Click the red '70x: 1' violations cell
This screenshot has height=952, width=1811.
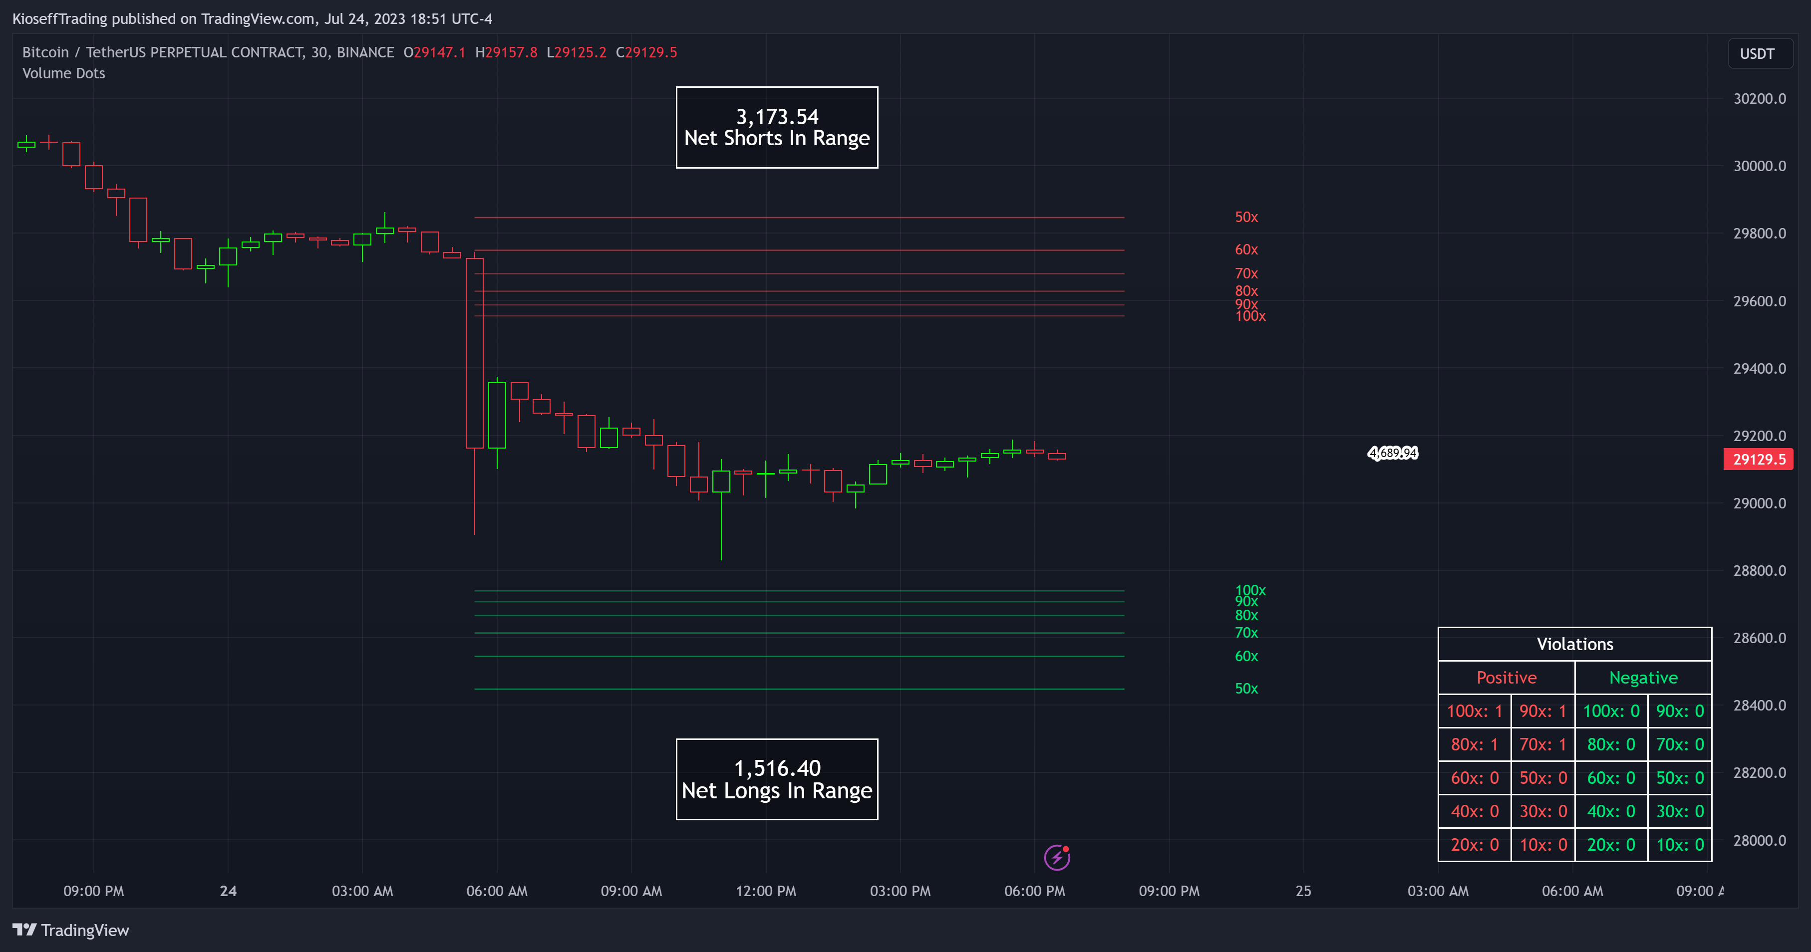[x=1542, y=745]
